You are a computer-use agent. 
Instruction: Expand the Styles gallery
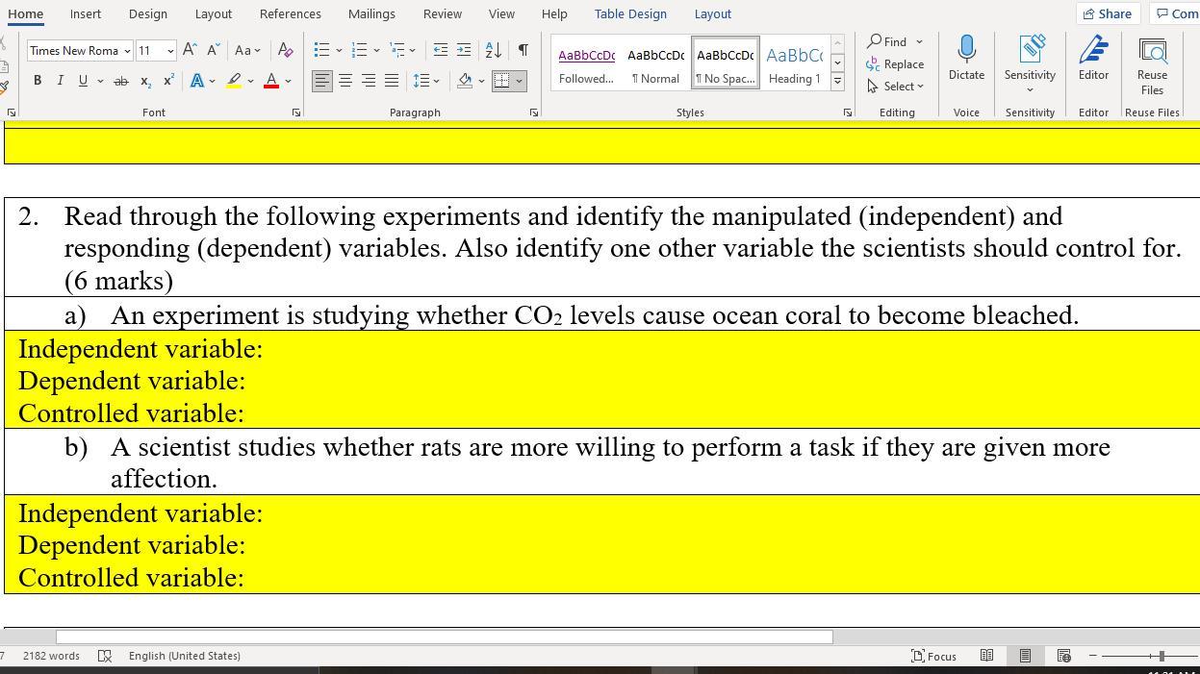[x=837, y=83]
